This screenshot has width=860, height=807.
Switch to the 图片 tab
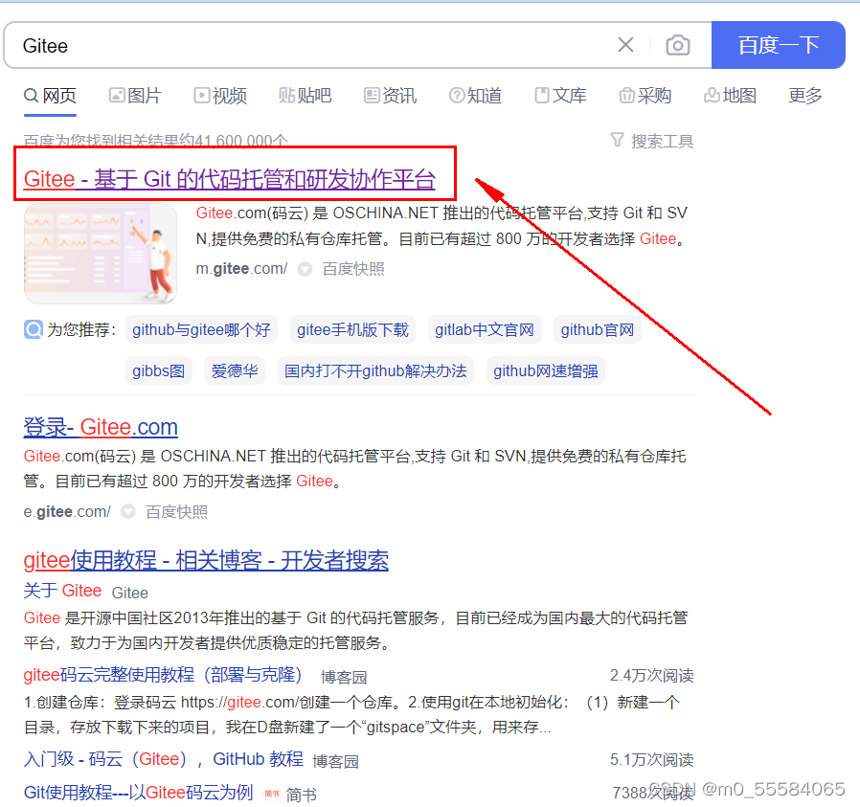135,96
